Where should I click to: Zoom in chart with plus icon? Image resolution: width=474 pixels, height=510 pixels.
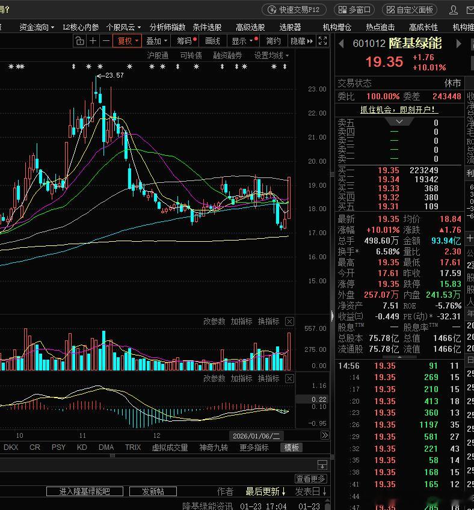click(x=93, y=41)
